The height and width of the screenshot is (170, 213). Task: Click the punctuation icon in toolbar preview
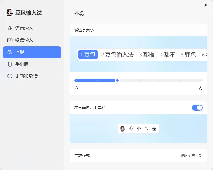146,129
